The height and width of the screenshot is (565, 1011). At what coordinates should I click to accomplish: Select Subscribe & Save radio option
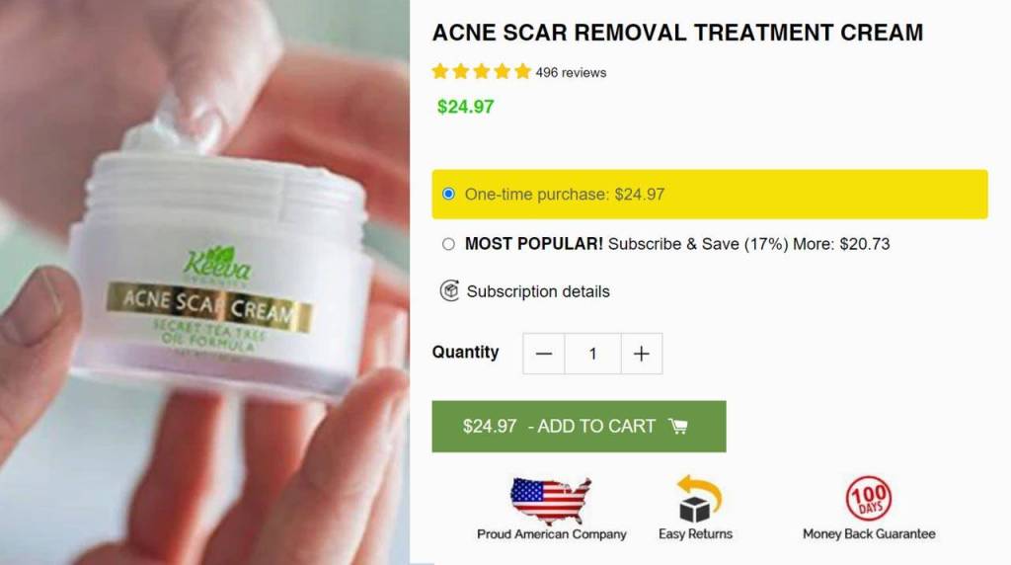pyautogui.click(x=449, y=244)
